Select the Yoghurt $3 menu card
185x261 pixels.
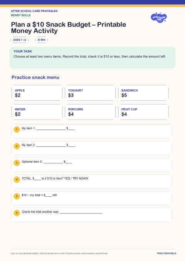pos(90,93)
